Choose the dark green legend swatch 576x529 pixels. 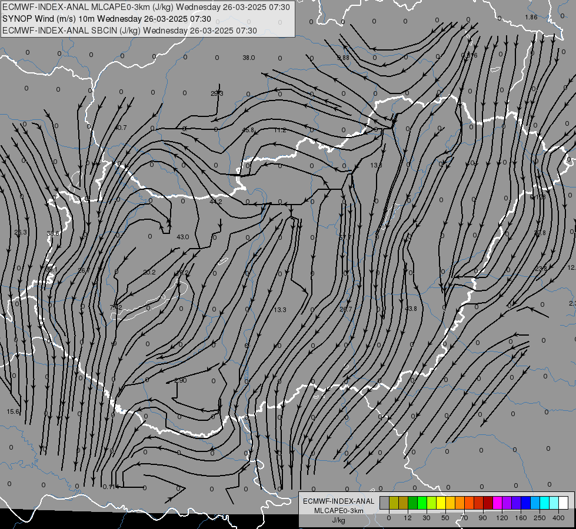tap(413, 503)
